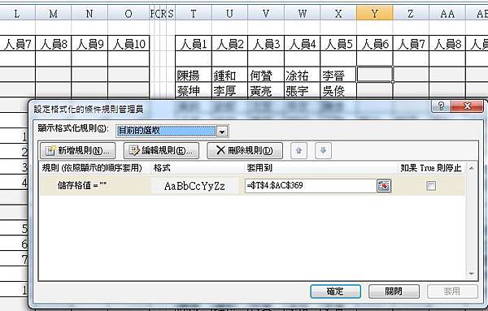Move rule up with the up arrow
488x311 pixels.
point(298,151)
